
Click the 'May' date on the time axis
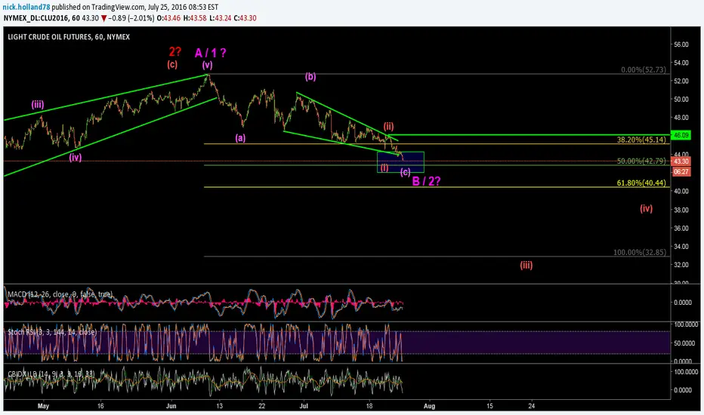[43, 406]
